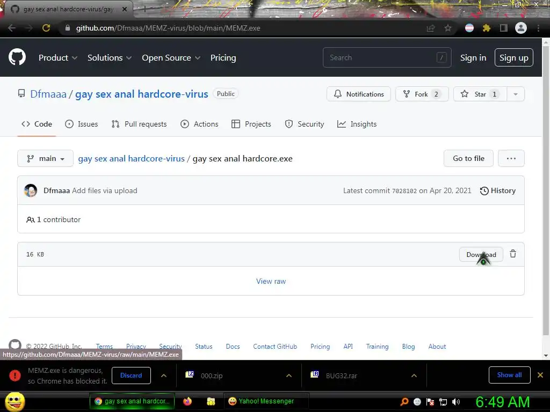Open the file explorer folder icon on the taskbar
The width and height of the screenshot is (550, 412).
211,401
